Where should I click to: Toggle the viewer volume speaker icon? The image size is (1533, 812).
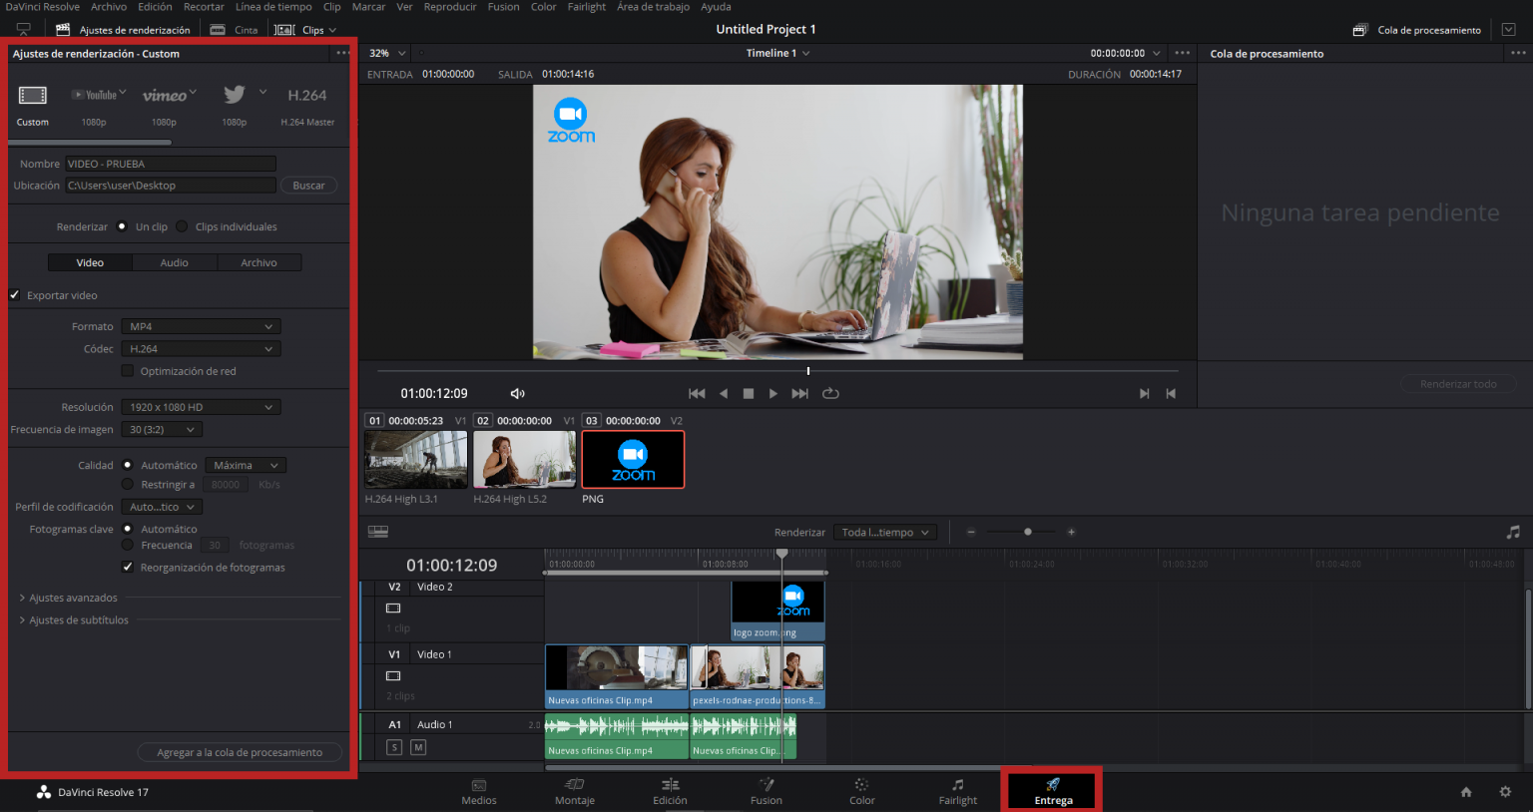click(517, 394)
